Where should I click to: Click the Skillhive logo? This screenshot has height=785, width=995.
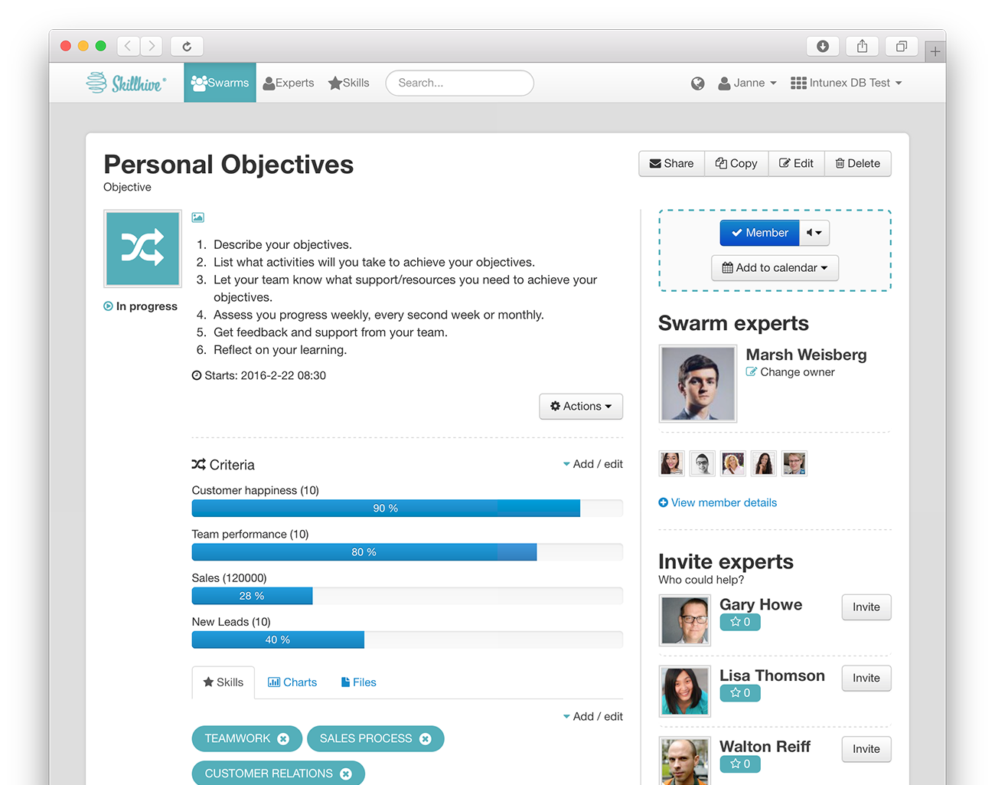coord(126,83)
